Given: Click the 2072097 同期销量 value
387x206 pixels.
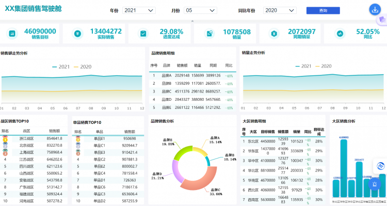Looking at the screenshot, I should click(302, 31).
